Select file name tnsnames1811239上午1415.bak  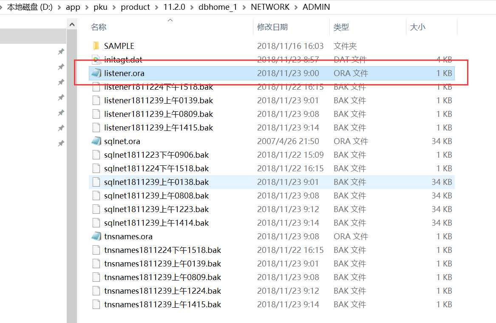[163, 305]
